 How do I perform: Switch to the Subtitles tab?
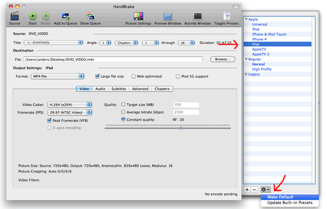pos(119,89)
